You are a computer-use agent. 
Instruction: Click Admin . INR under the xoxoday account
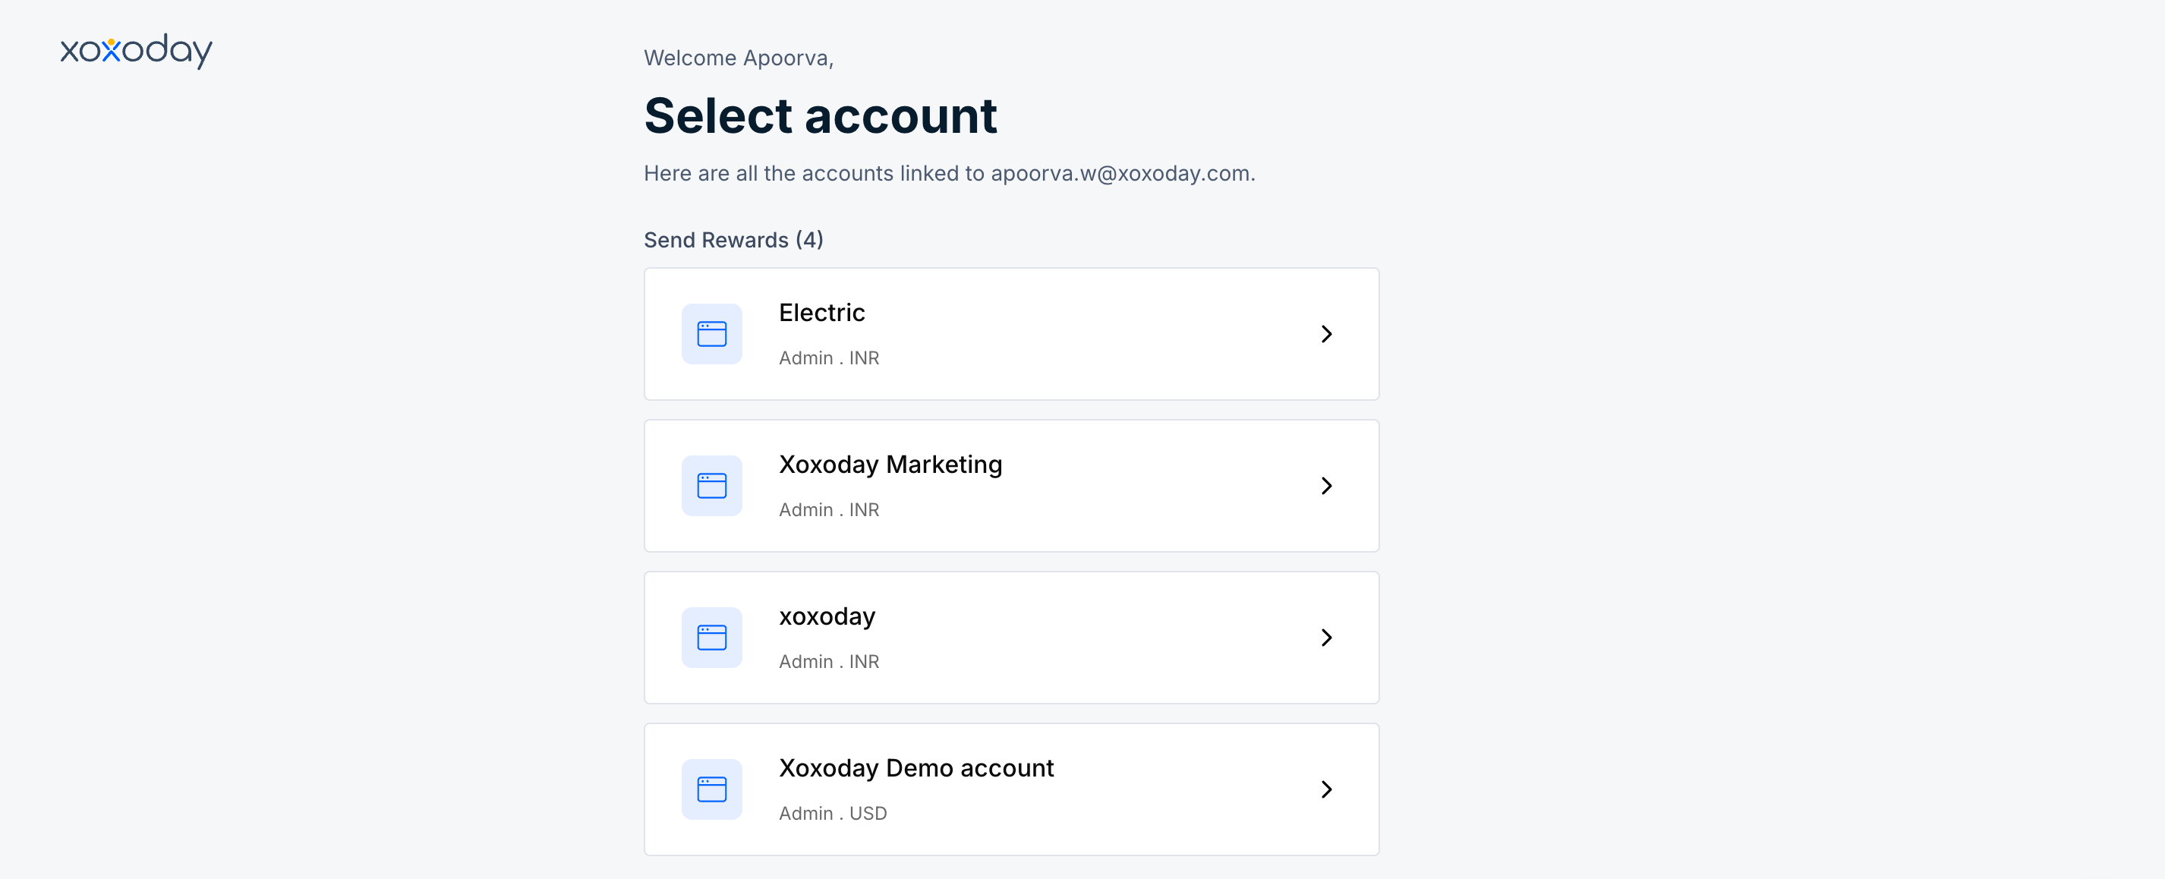[x=829, y=662]
